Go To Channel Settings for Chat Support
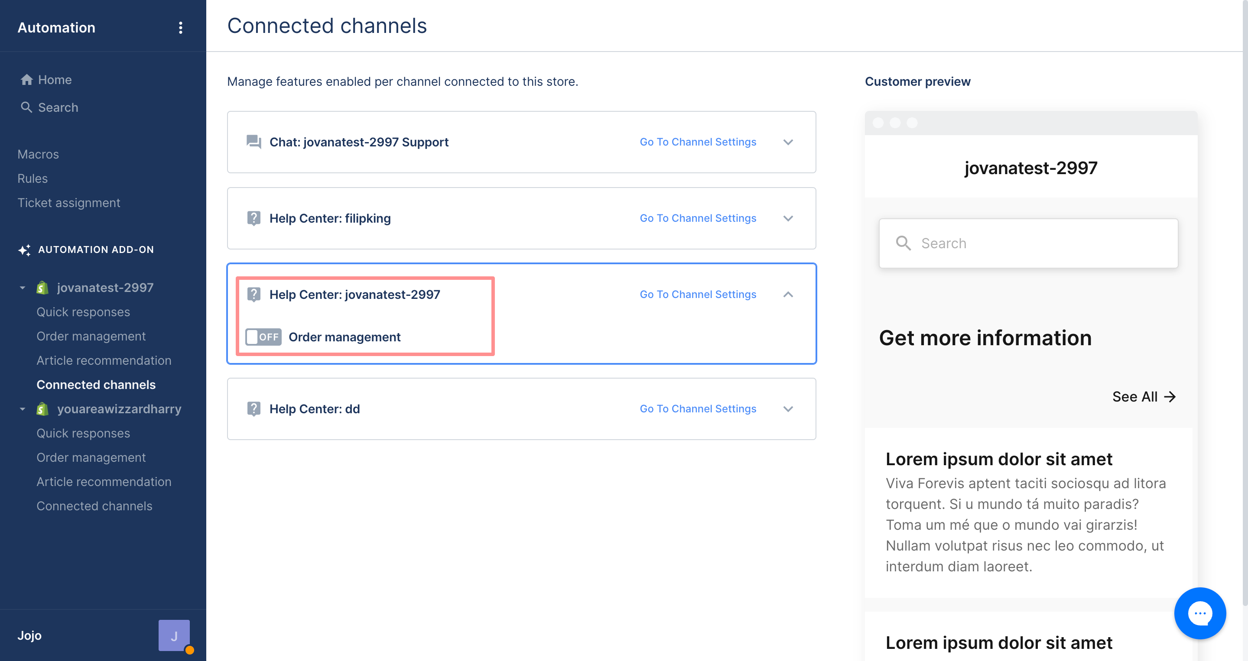1248x661 pixels. [x=698, y=142]
